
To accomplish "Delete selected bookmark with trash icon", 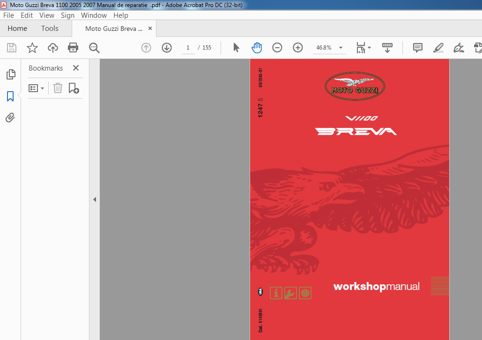I will point(58,88).
